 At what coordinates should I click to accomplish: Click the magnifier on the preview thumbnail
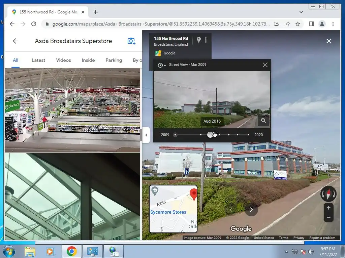[263, 120]
